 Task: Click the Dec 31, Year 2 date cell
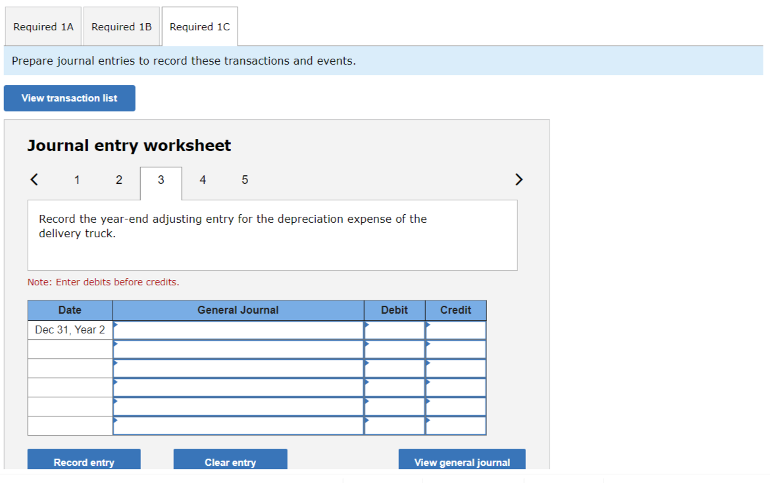[70, 330]
